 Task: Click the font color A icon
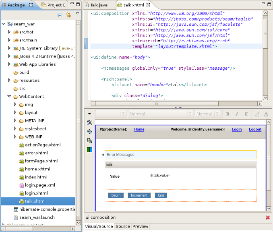tap(266, 114)
